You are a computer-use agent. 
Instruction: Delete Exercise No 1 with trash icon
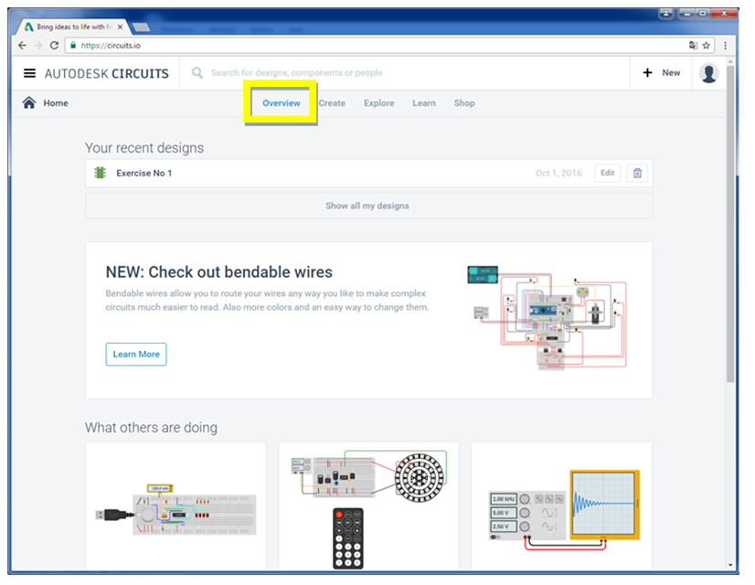(x=637, y=173)
